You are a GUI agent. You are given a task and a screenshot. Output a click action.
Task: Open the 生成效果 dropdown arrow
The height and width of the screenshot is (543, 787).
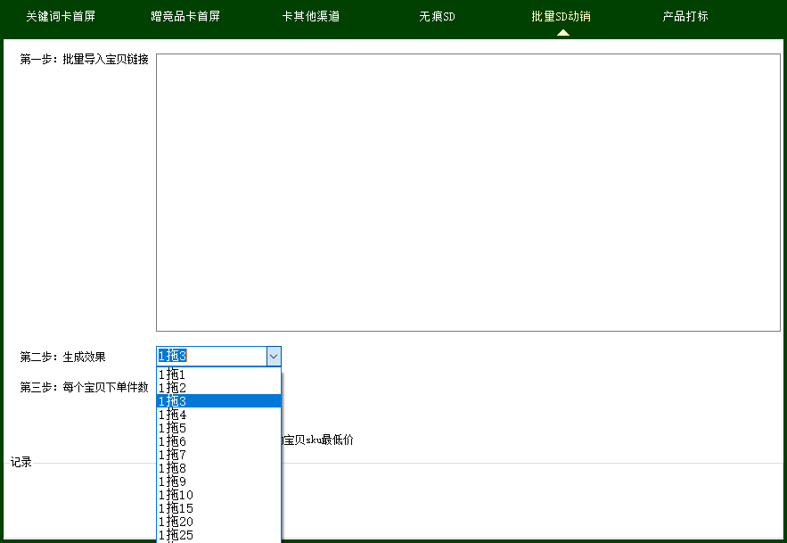click(273, 356)
